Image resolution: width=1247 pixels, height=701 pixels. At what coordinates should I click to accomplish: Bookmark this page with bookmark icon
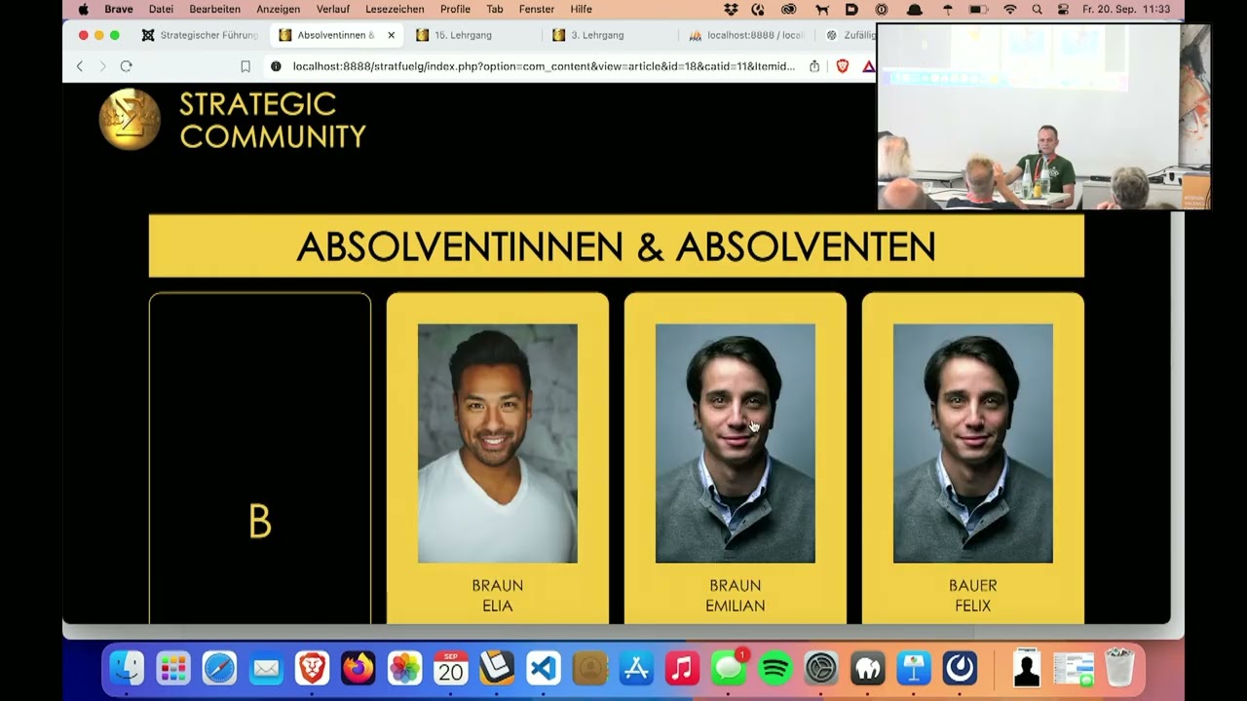(x=246, y=66)
